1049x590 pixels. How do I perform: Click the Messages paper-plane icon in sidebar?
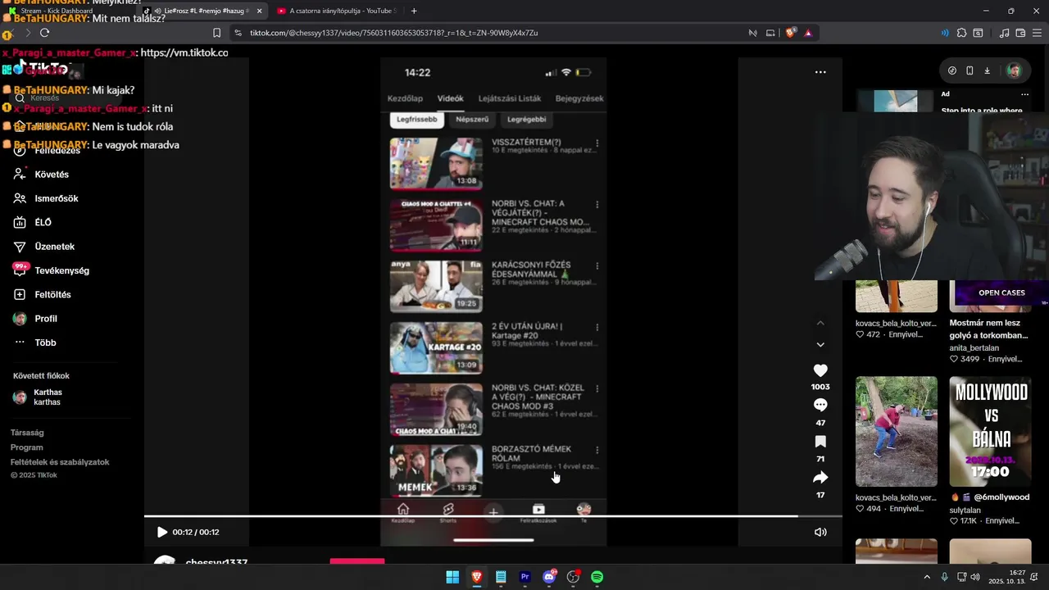click(20, 247)
